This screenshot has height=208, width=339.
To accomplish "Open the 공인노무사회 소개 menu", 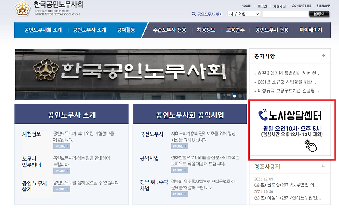I will 43,30.
